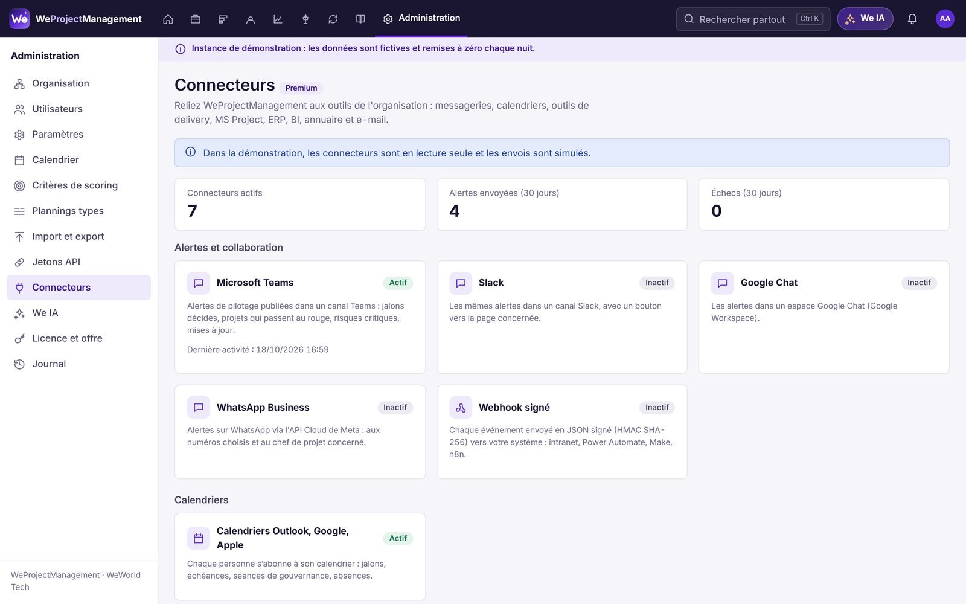
Task: Open We IA in the sidebar
Action: click(x=78, y=313)
